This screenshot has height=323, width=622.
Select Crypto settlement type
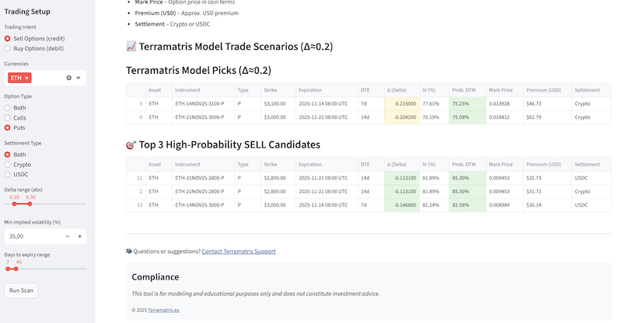pyautogui.click(x=8, y=165)
